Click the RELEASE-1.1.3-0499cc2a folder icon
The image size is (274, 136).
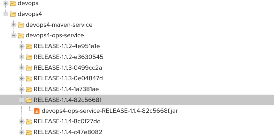29,68
